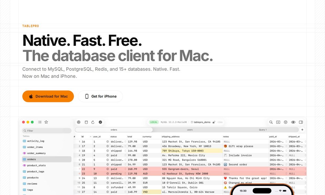Select products table in sidebar
This screenshot has width=325, height=195.
click(x=46, y=177)
